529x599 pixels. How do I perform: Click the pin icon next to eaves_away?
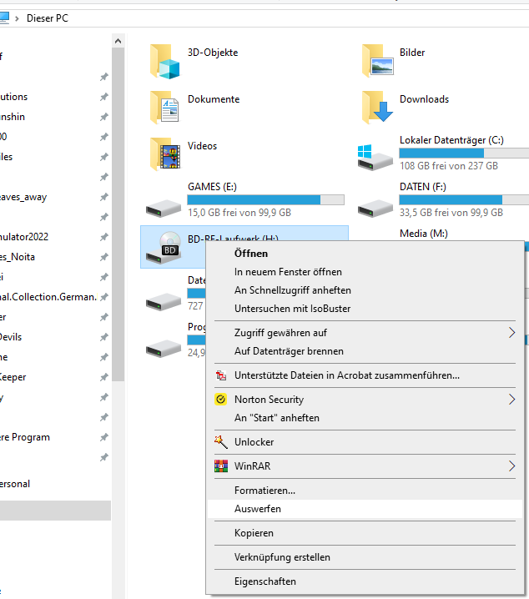click(104, 197)
